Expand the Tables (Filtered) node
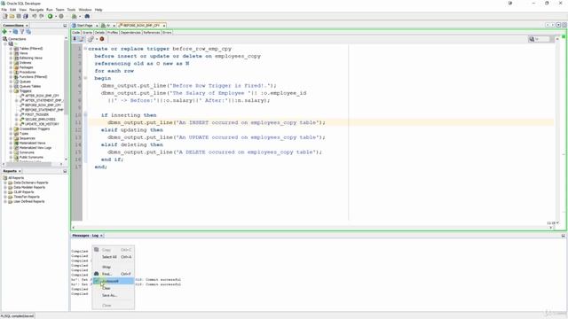The width and height of the screenshot is (568, 319). click(11, 49)
